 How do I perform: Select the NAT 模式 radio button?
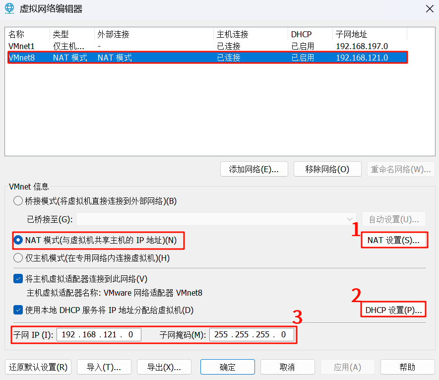coord(18,240)
